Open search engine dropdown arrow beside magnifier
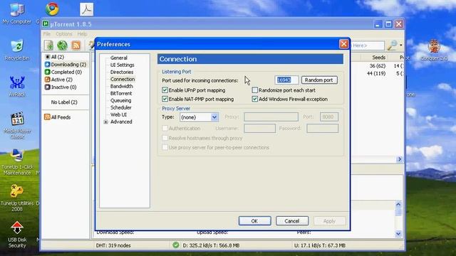 [401, 46]
